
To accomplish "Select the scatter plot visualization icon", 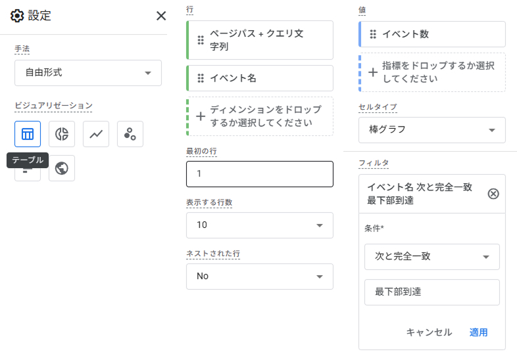I will point(130,134).
